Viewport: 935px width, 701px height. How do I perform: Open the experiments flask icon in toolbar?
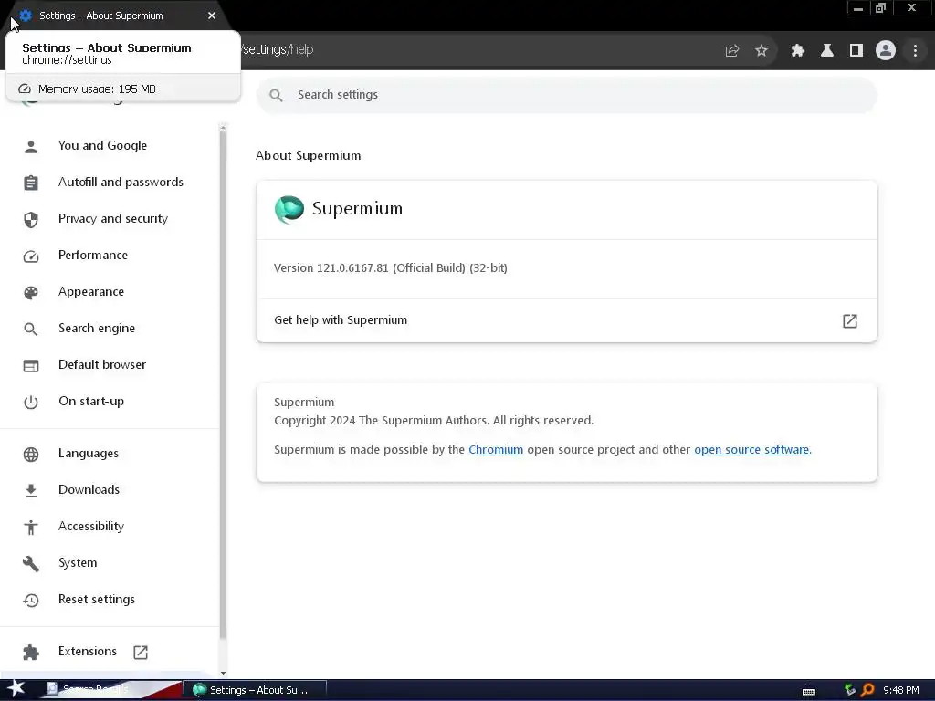(x=827, y=51)
